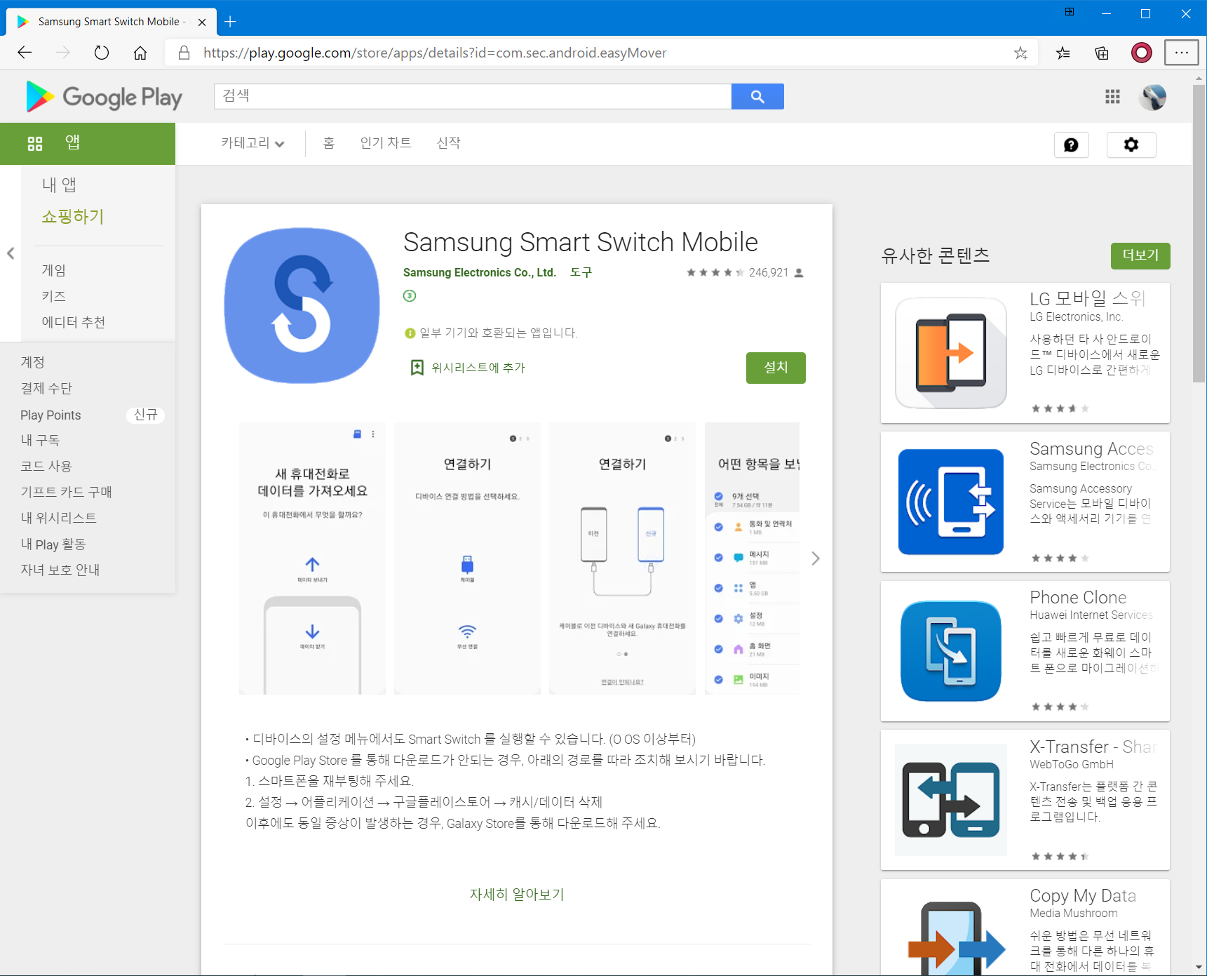This screenshot has height=976, width=1207.
Task: Open a new browser tab
Action: coord(230,22)
